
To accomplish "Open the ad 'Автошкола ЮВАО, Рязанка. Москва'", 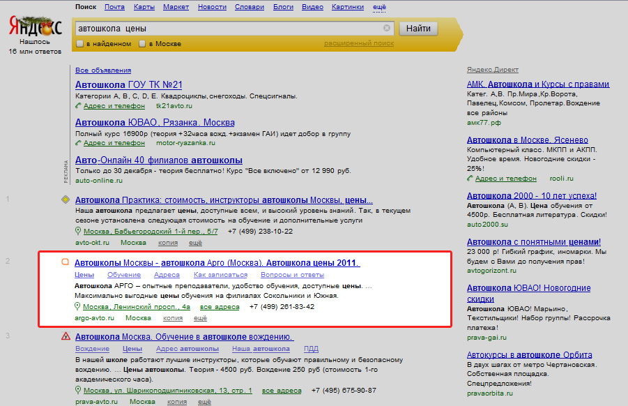I will click(155, 122).
